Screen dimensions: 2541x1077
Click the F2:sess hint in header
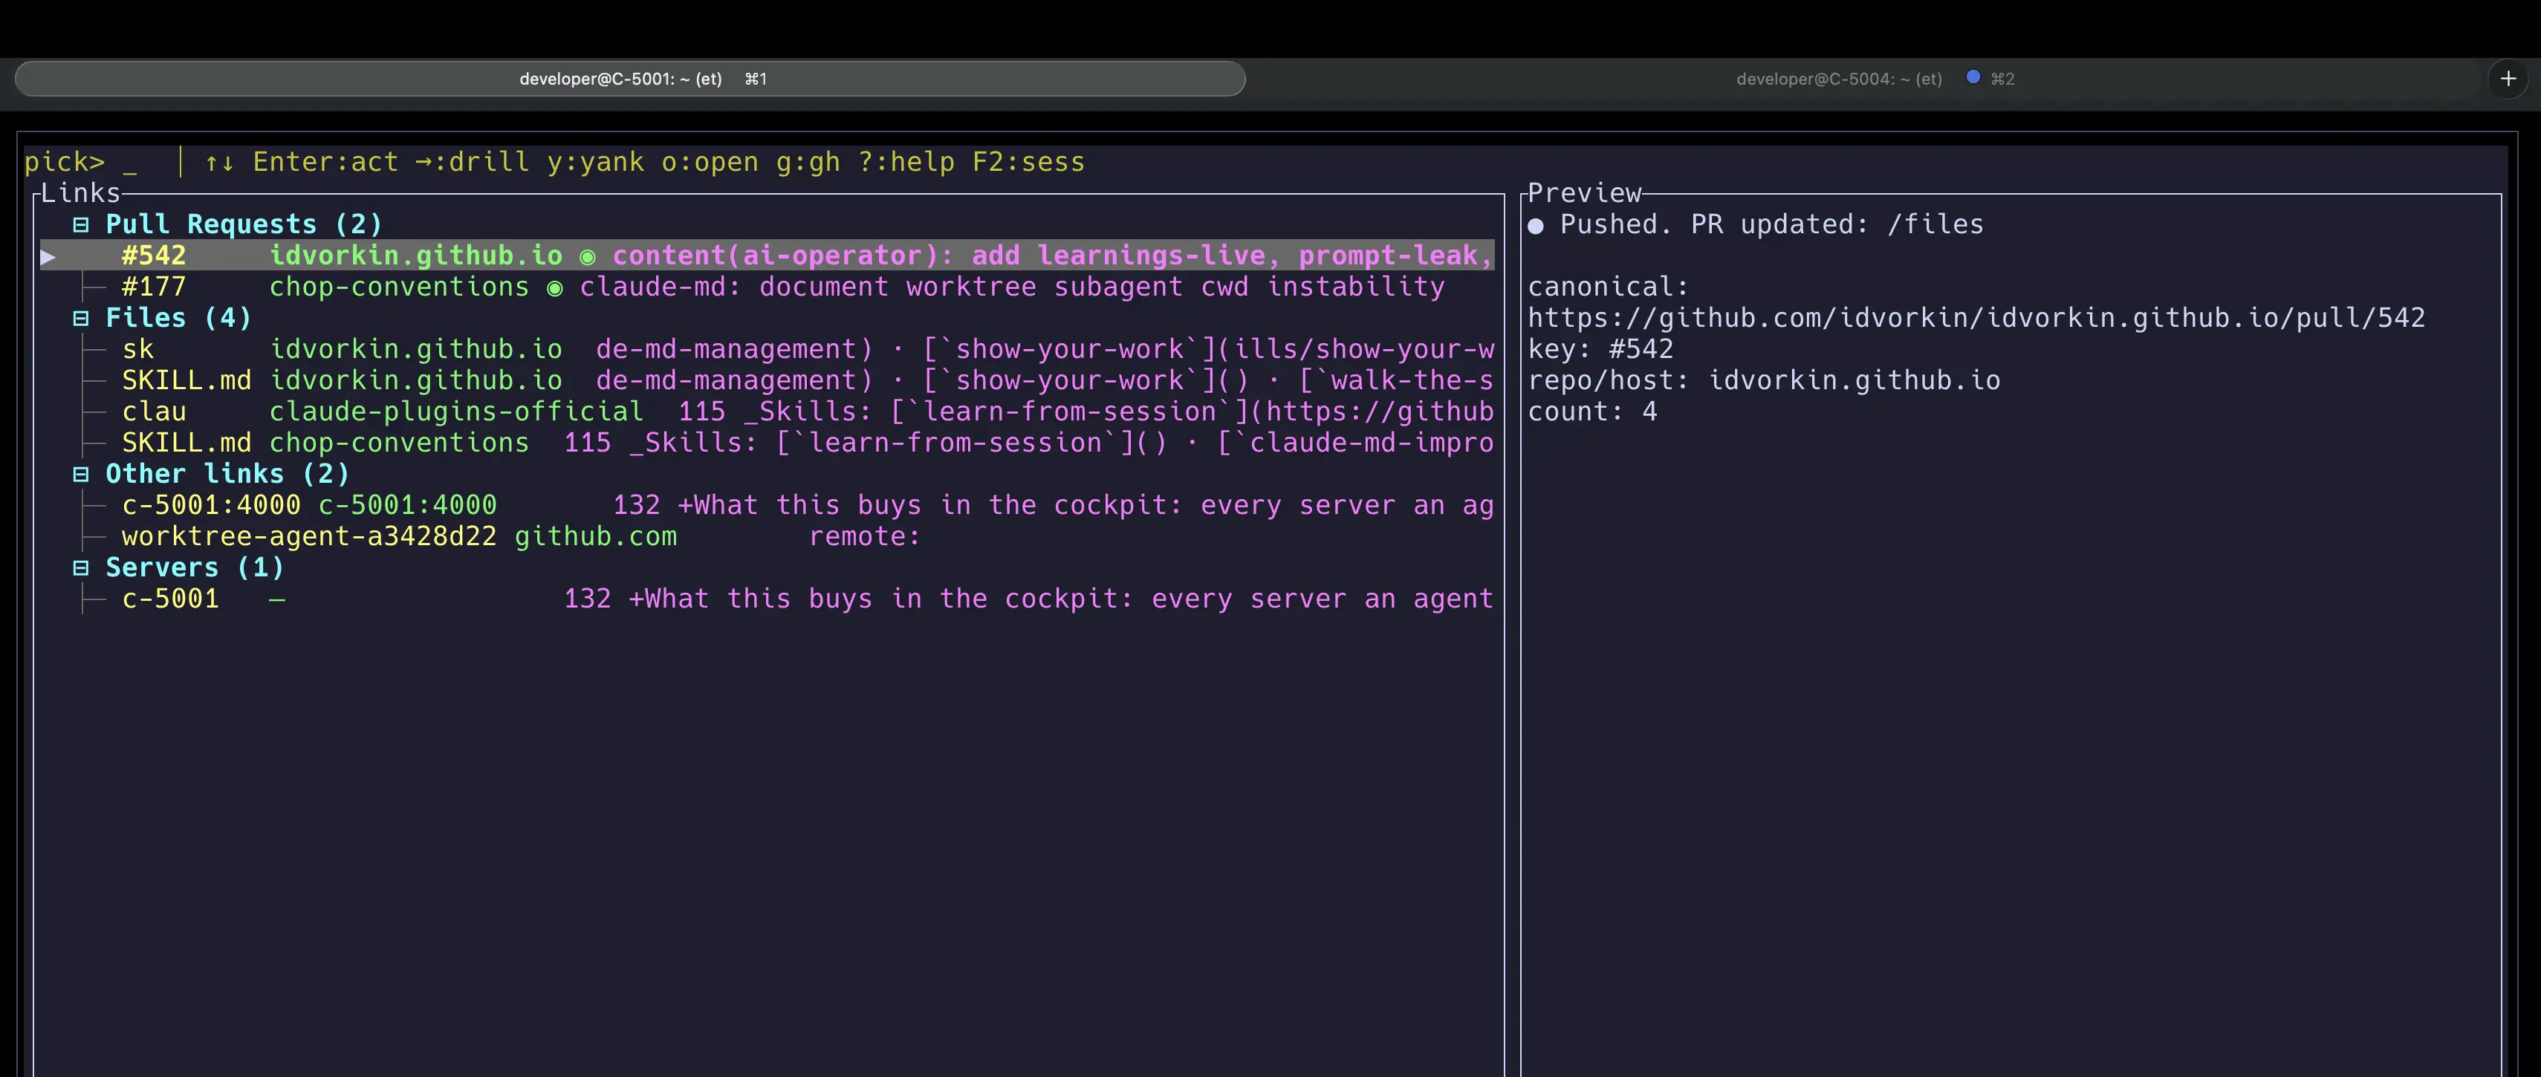(x=1028, y=163)
